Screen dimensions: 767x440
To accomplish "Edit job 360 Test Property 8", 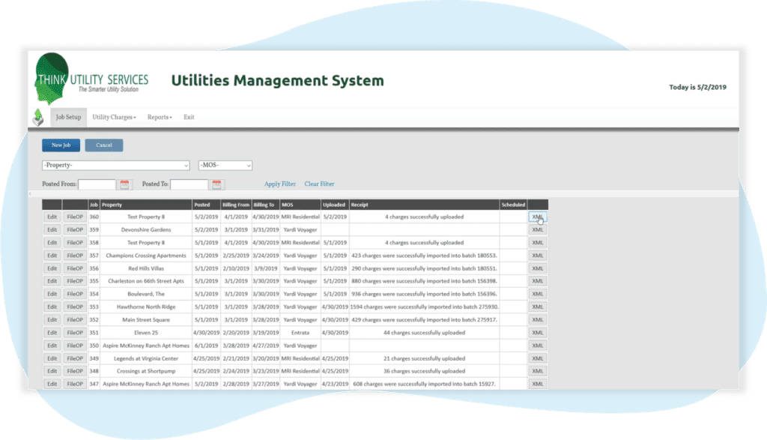I will tap(52, 217).
